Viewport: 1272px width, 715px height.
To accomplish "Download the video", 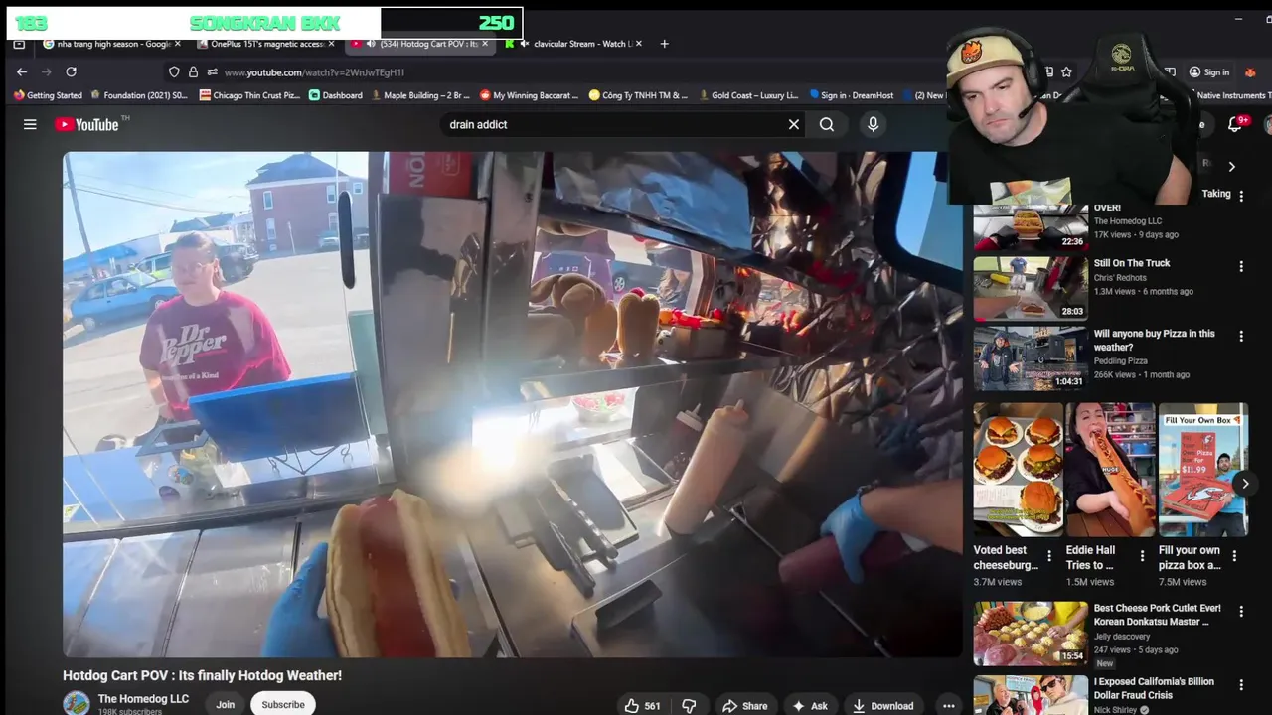I will click(x=883, y=706).
